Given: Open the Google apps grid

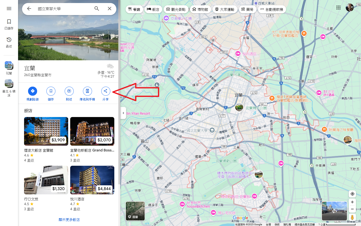Looking at the screenshot, I should pyautogui.click(x=338, y=8).
